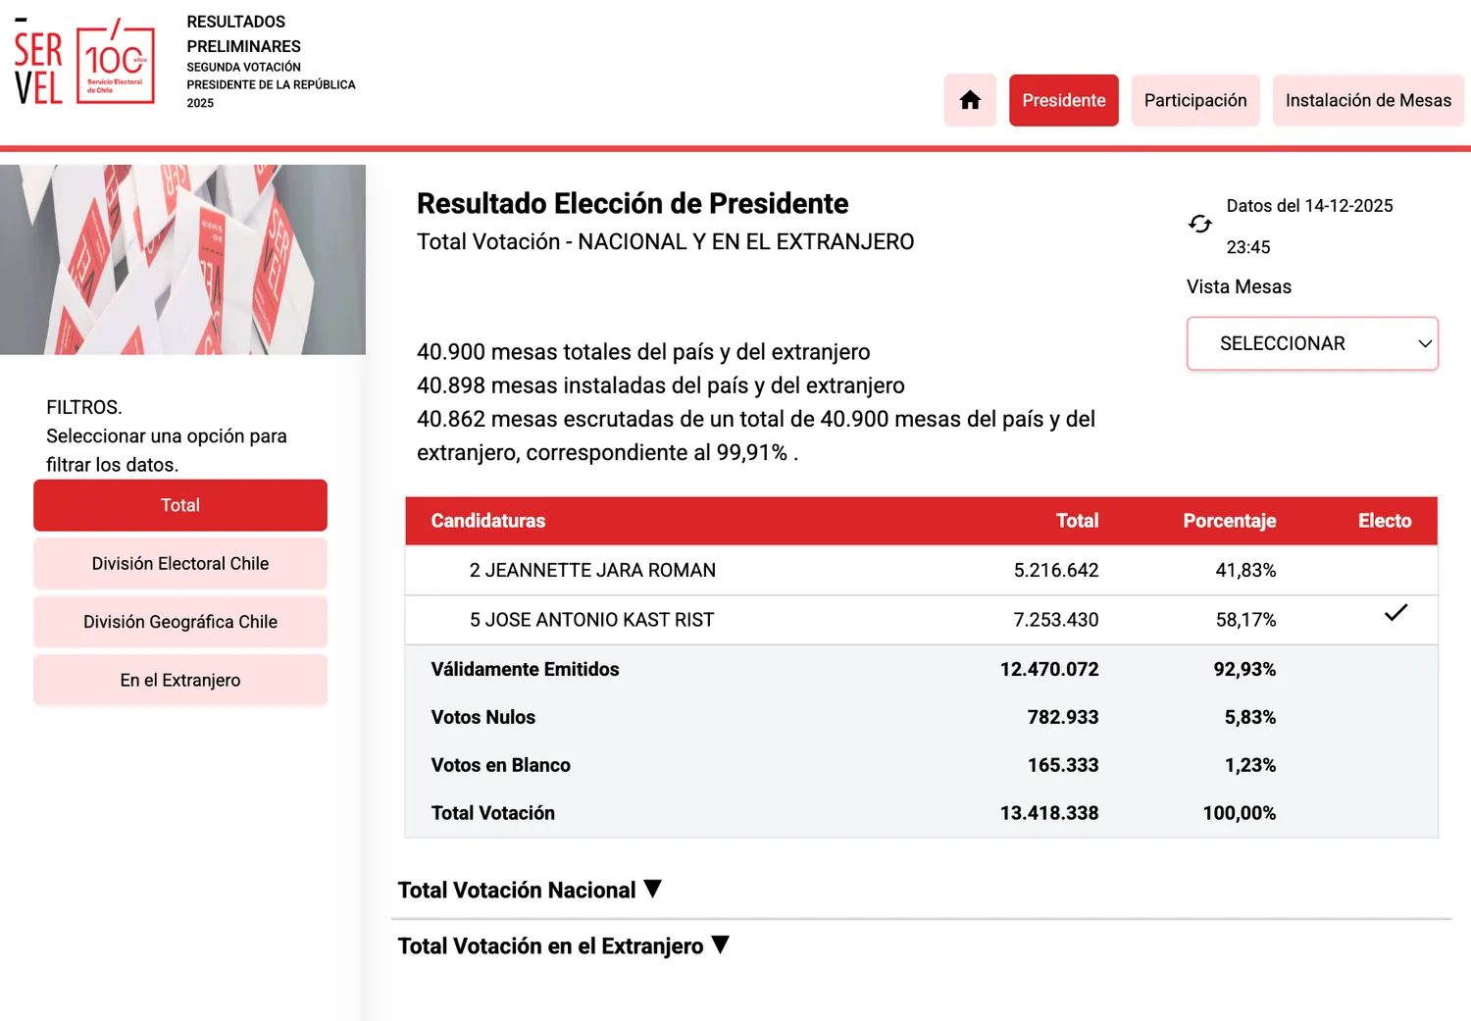Open the Vista Mesas SELECCIONAR dropdown
This screenshot has height=1021, width=1471.
click(x=1311, y=343)
